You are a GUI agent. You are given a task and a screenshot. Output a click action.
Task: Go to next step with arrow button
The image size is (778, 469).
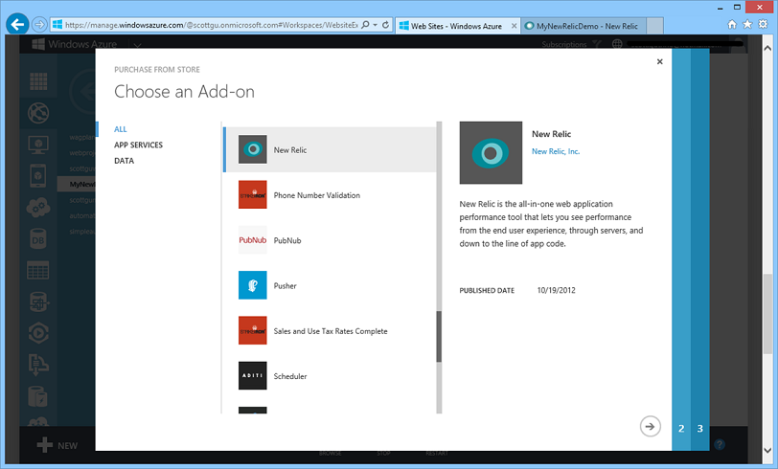click(650, 426)
